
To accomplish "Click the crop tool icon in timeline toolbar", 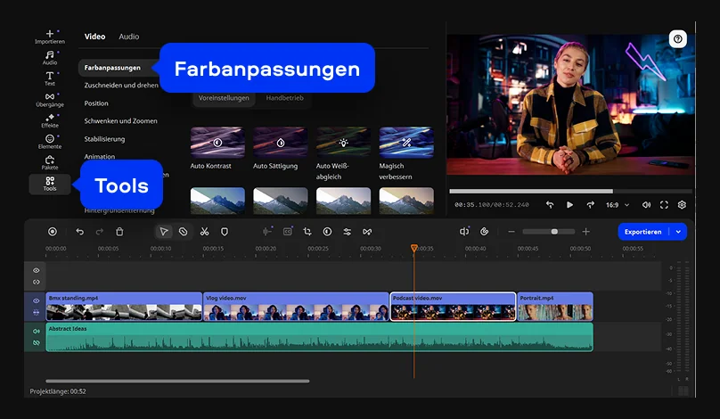I will point(307,232).
